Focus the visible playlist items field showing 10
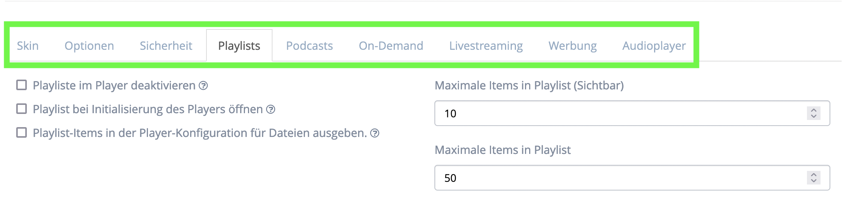The image size is (856, 209). (x=632, y=113)
